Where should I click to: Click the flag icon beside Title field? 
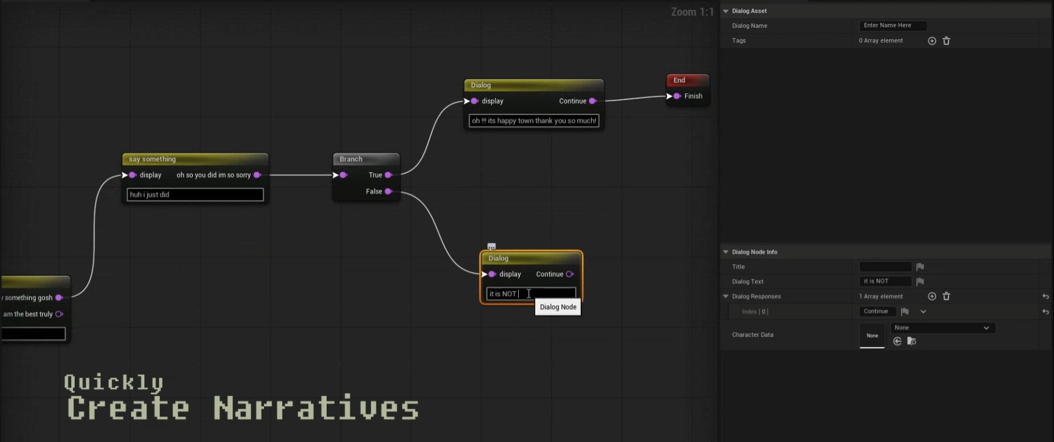coord(920,267)
